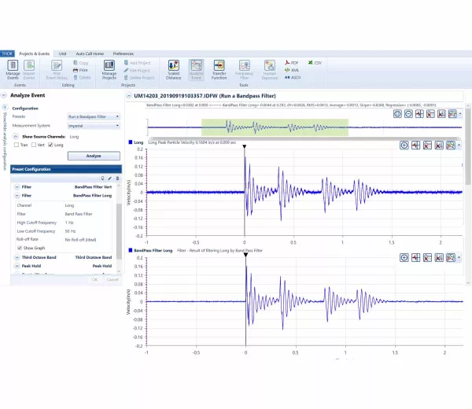Open the THOR application menu tab

point(7,53)
